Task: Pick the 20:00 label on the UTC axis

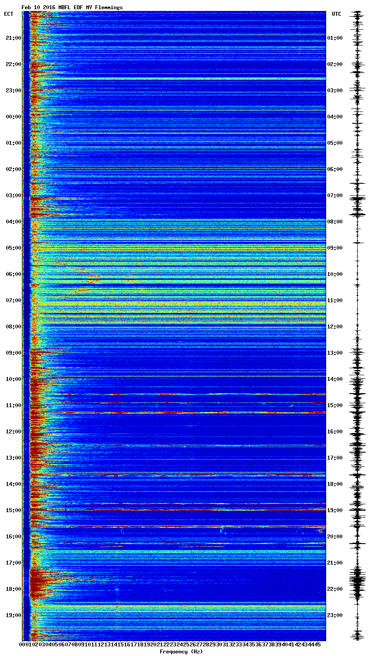Action: 335,537
